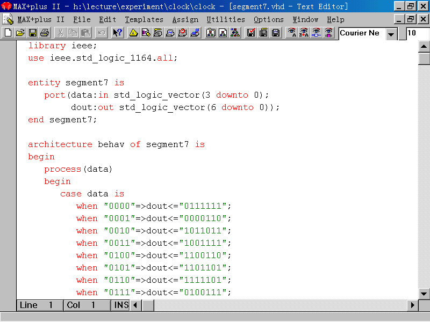Paste from clipboard with the paste icon

85,33
